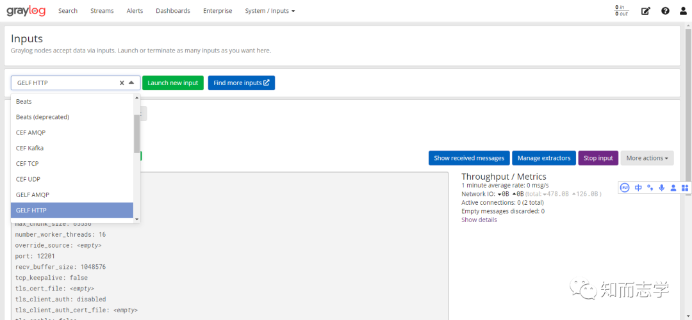This screenshot has height=320, width=692.
Task: Open the help question mark icon
Action: (665, 11)
